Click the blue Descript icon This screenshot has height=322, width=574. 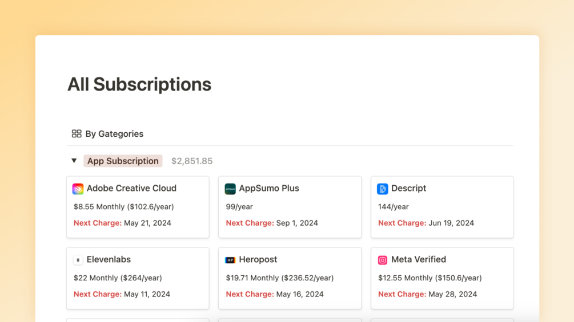(383, 189)
